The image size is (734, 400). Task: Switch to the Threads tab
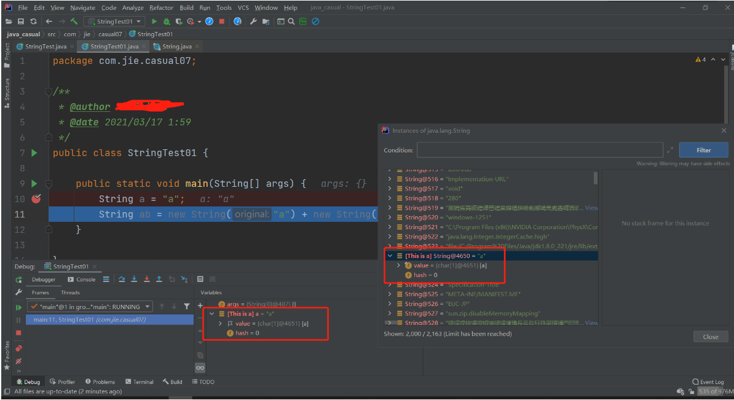click(x=70, y=292)
